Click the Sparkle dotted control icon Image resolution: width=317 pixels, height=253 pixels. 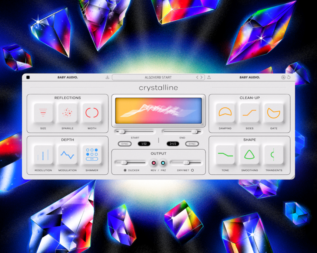(67, 113)
